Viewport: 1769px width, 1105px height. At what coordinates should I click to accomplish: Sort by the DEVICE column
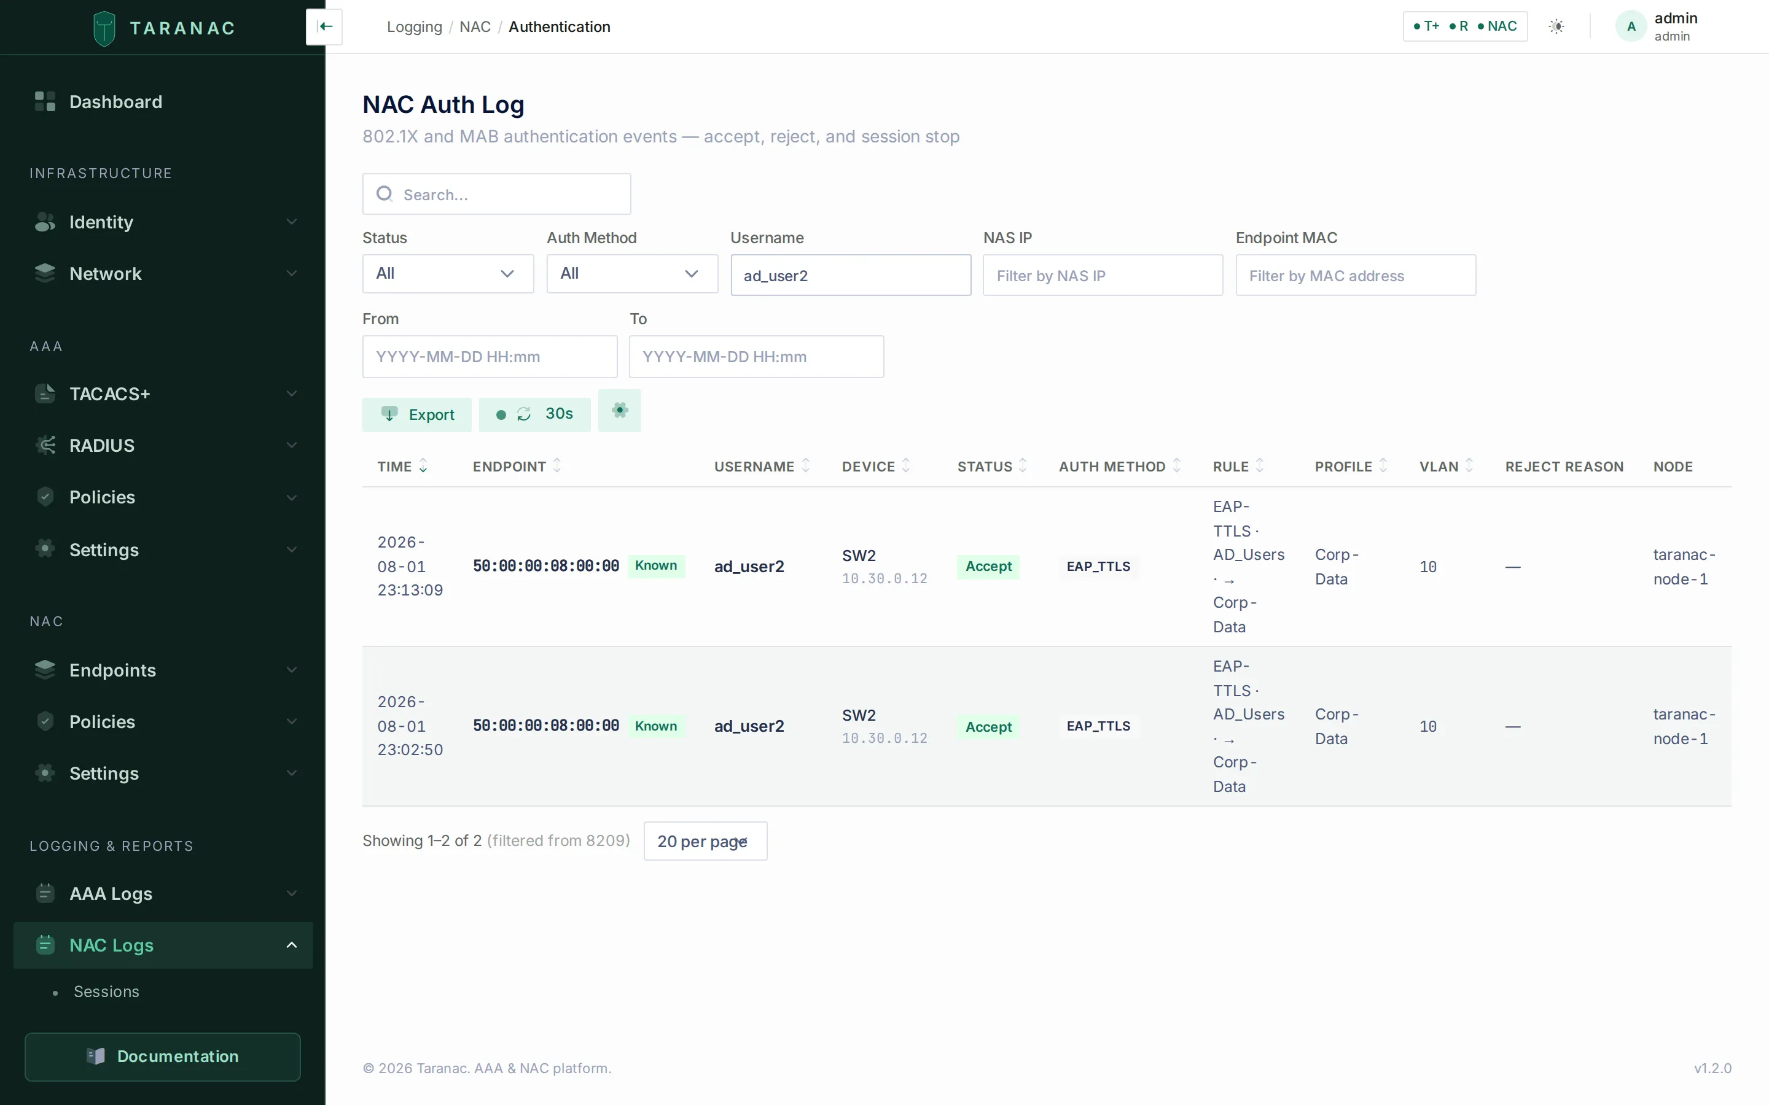click(x=876, y=467)
